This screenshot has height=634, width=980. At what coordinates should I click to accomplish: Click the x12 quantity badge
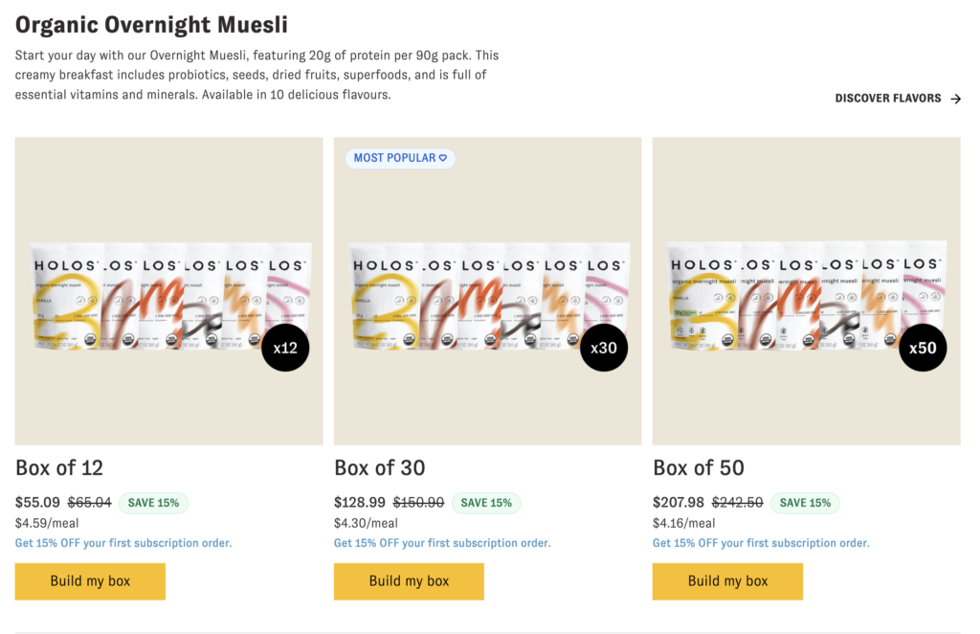click(x=285, y=348)
